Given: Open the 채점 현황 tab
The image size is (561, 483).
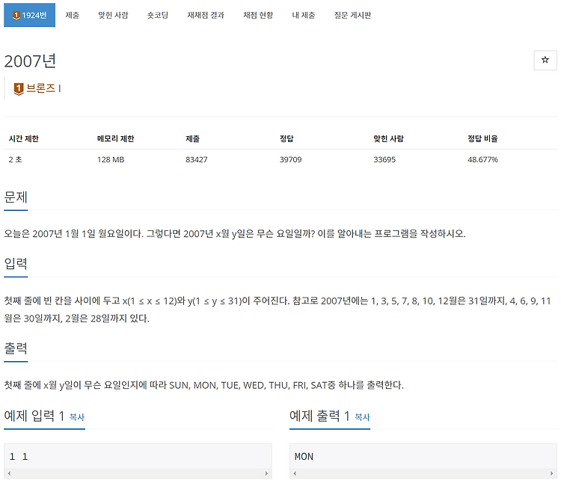Looking at the screenshot, I should pyautogui.click(x=258, y=15).
